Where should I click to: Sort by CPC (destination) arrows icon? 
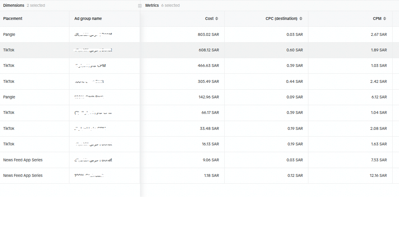tap(301, 19)
